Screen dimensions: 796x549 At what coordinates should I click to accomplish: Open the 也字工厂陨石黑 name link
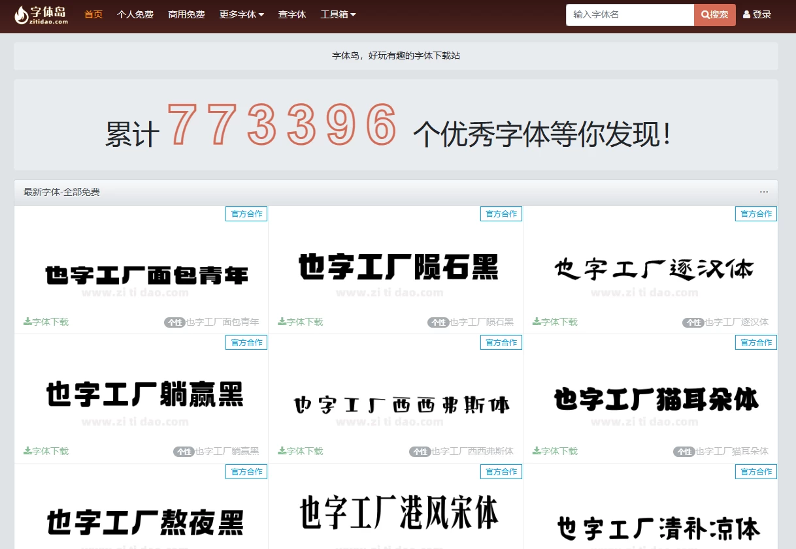click(x=482, y=322)
